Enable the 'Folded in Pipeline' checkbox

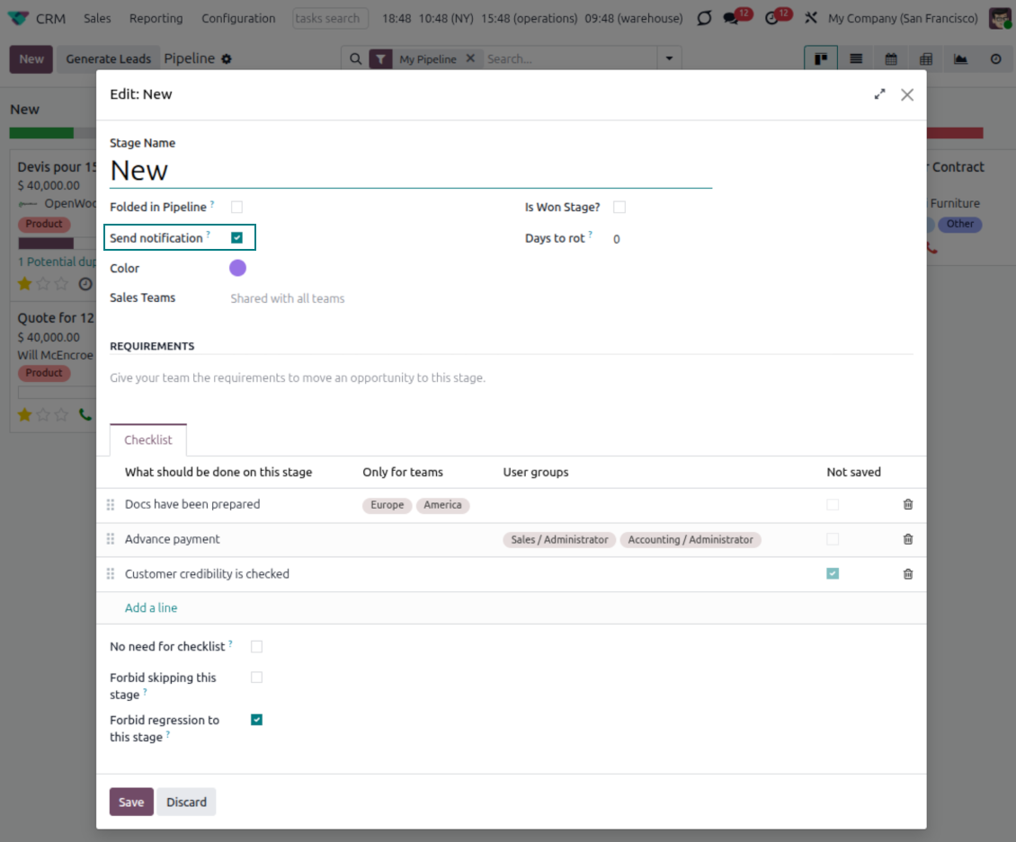click(236, 207)
